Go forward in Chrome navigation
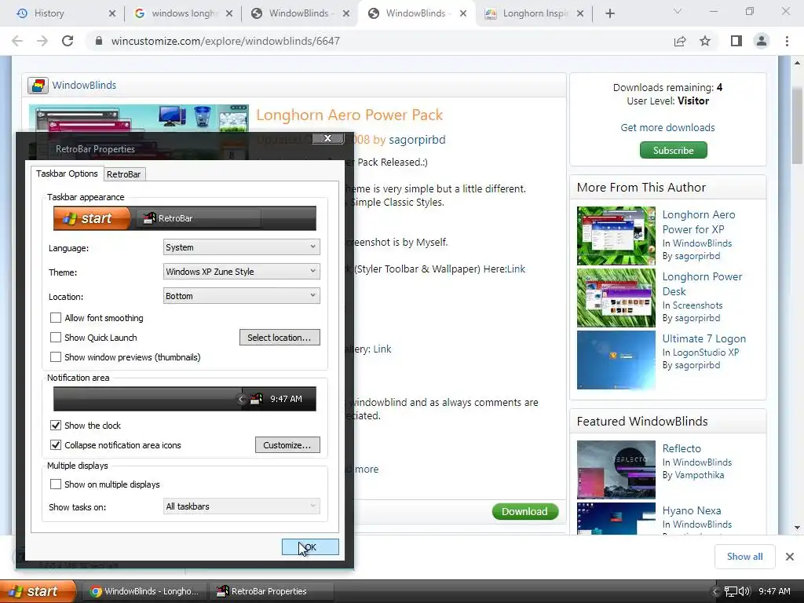The image size is (804, 603). [x=42, y=41]
